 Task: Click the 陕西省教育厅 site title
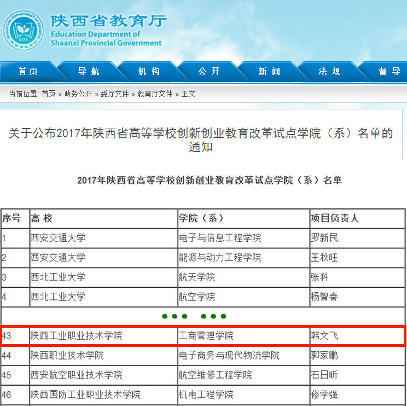tap(108, 21)
